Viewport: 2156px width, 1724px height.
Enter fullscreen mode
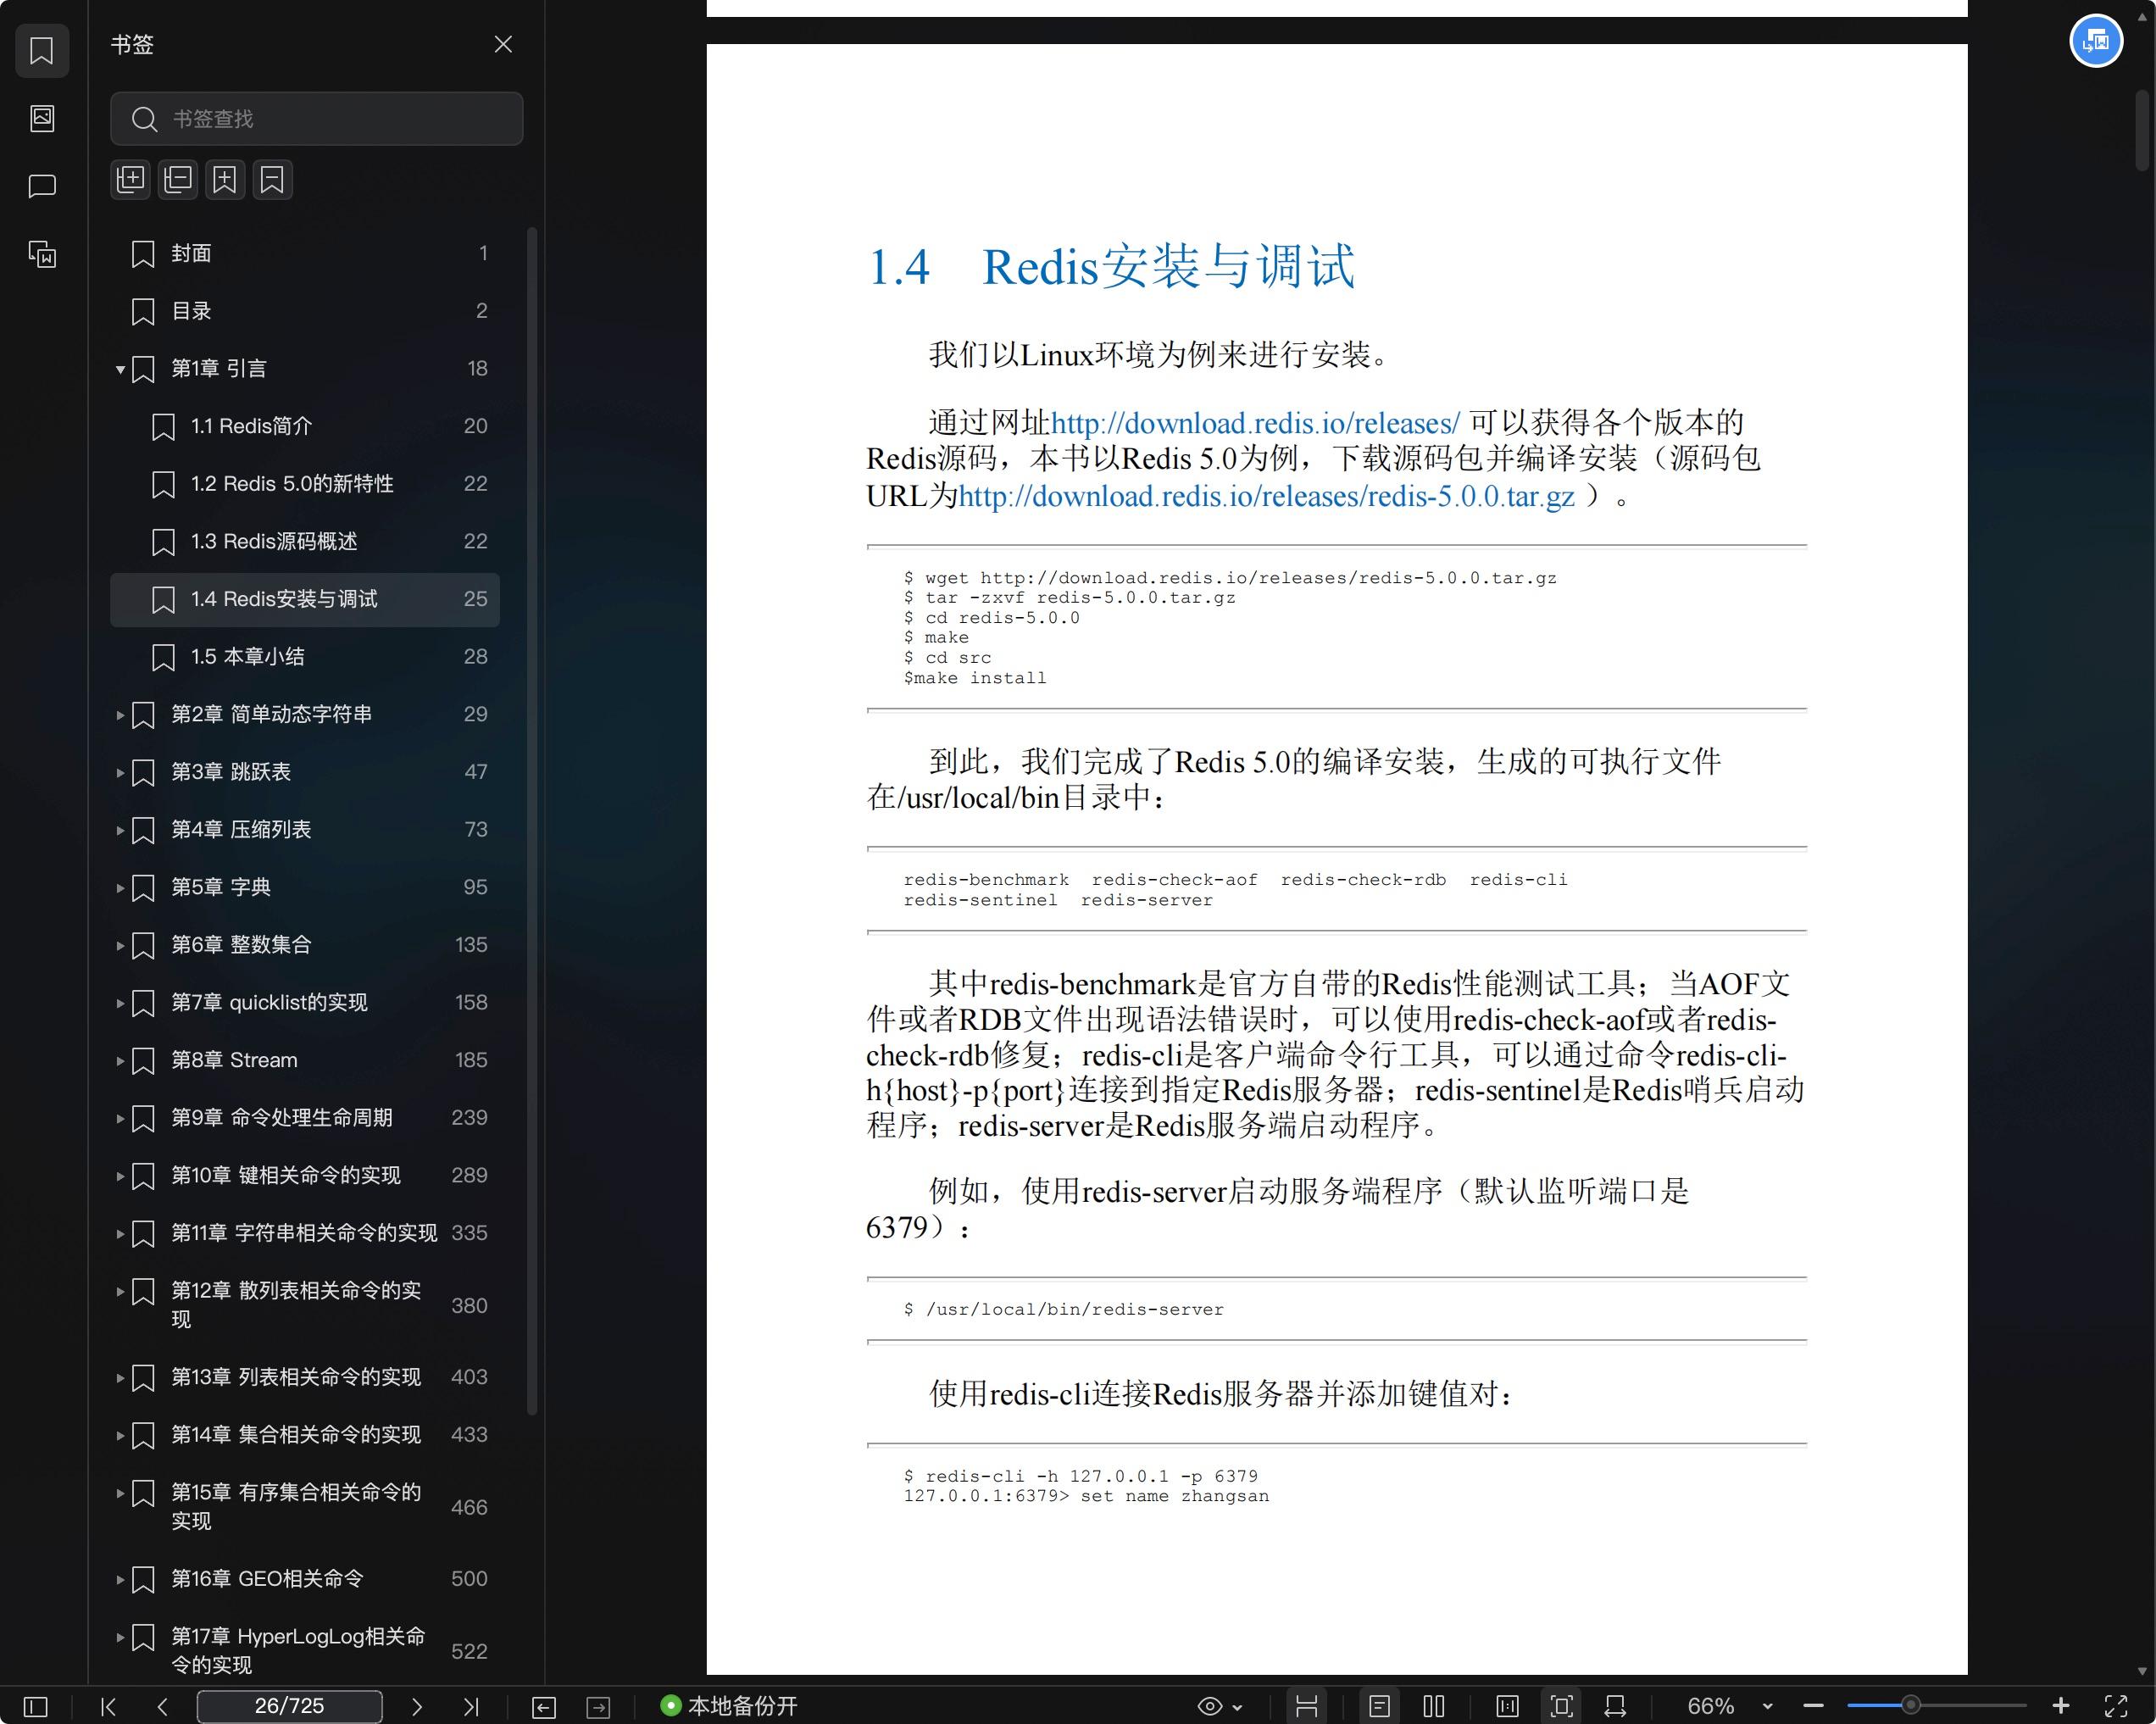2115,1706
